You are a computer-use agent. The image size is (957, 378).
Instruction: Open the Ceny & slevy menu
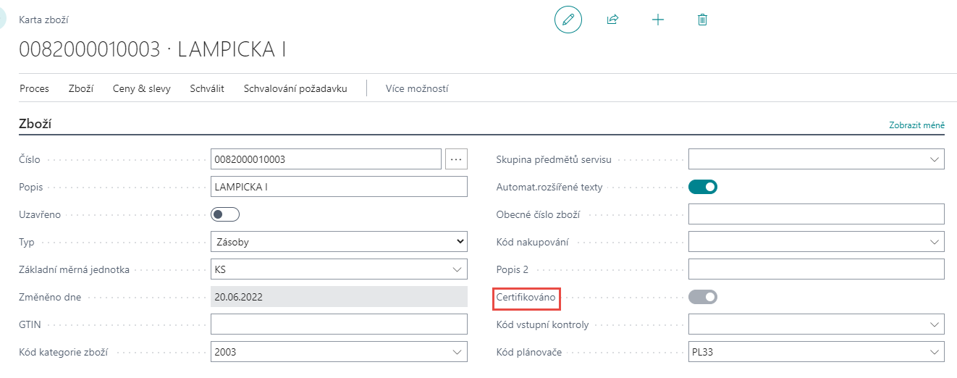(141, 88)
